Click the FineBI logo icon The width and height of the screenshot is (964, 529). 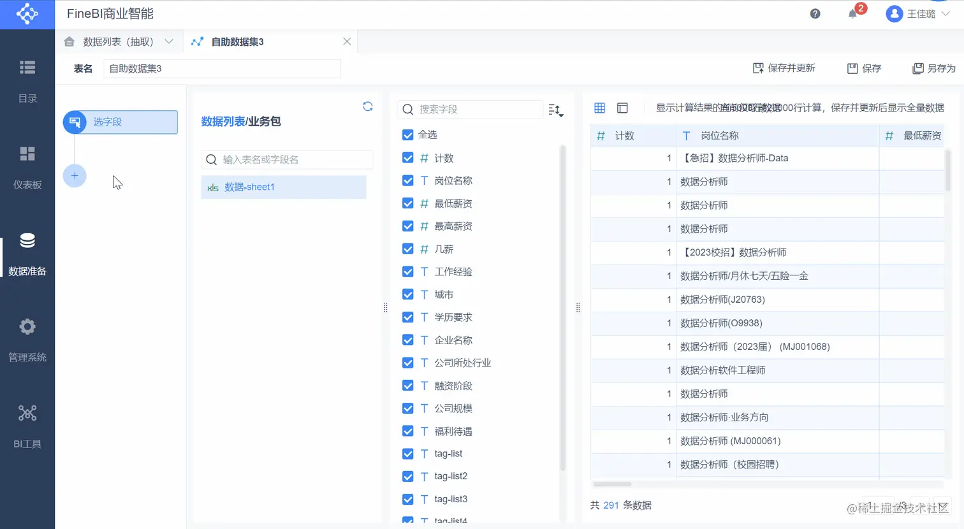pos(27,14)
